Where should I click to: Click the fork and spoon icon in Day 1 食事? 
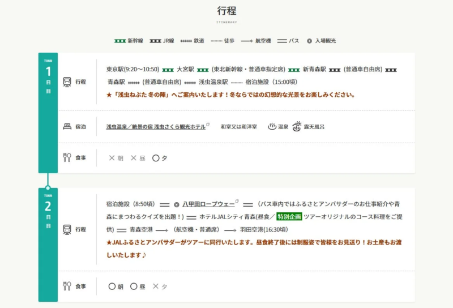(x=67, y=157)
